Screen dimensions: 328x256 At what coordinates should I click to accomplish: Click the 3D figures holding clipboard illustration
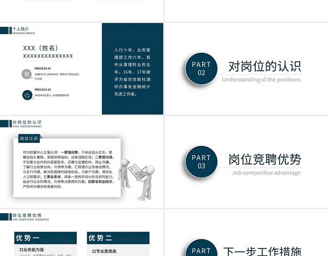coord(136,179)
